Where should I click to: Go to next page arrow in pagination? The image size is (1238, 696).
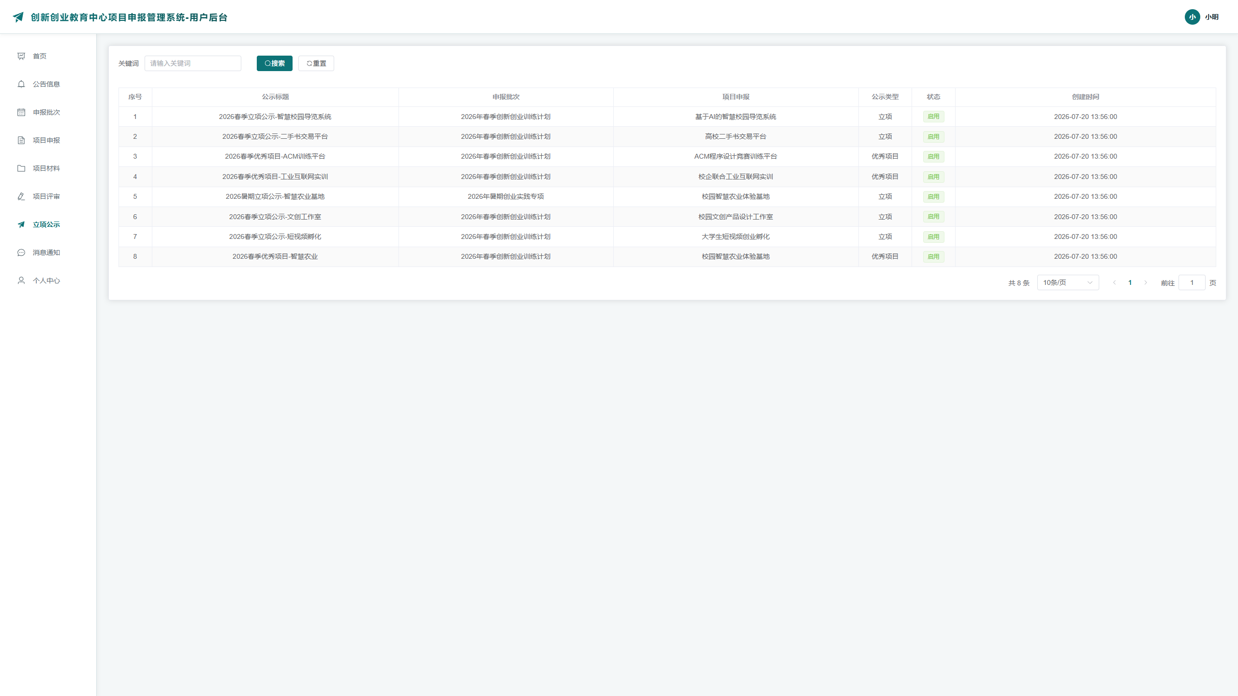(x=1145, y=282)
